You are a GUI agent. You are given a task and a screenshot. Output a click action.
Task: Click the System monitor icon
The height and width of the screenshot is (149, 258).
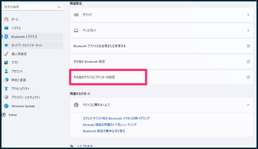pos(6,28)
